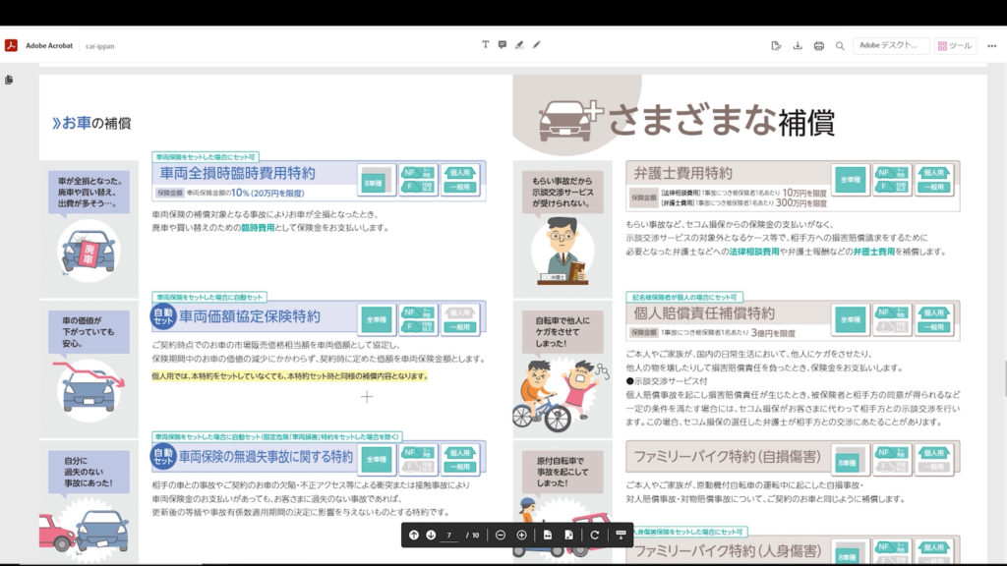Viewport: 1007px width, 566px height.
Task: Select the Add Comment tool
Action: 503,45
